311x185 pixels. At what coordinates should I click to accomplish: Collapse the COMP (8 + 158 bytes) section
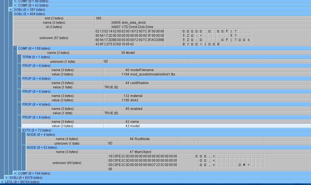(15, 48)
